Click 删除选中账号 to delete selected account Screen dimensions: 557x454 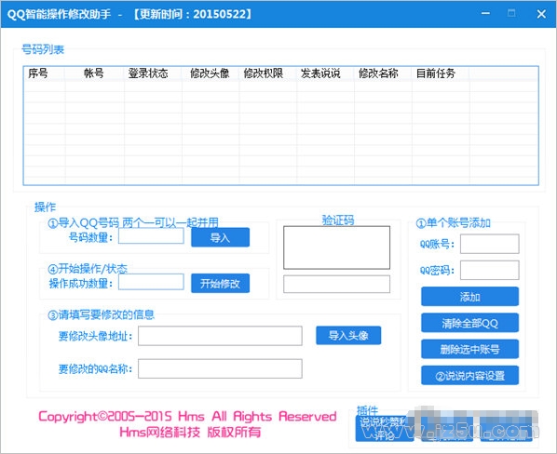click(x=469, y=349)
